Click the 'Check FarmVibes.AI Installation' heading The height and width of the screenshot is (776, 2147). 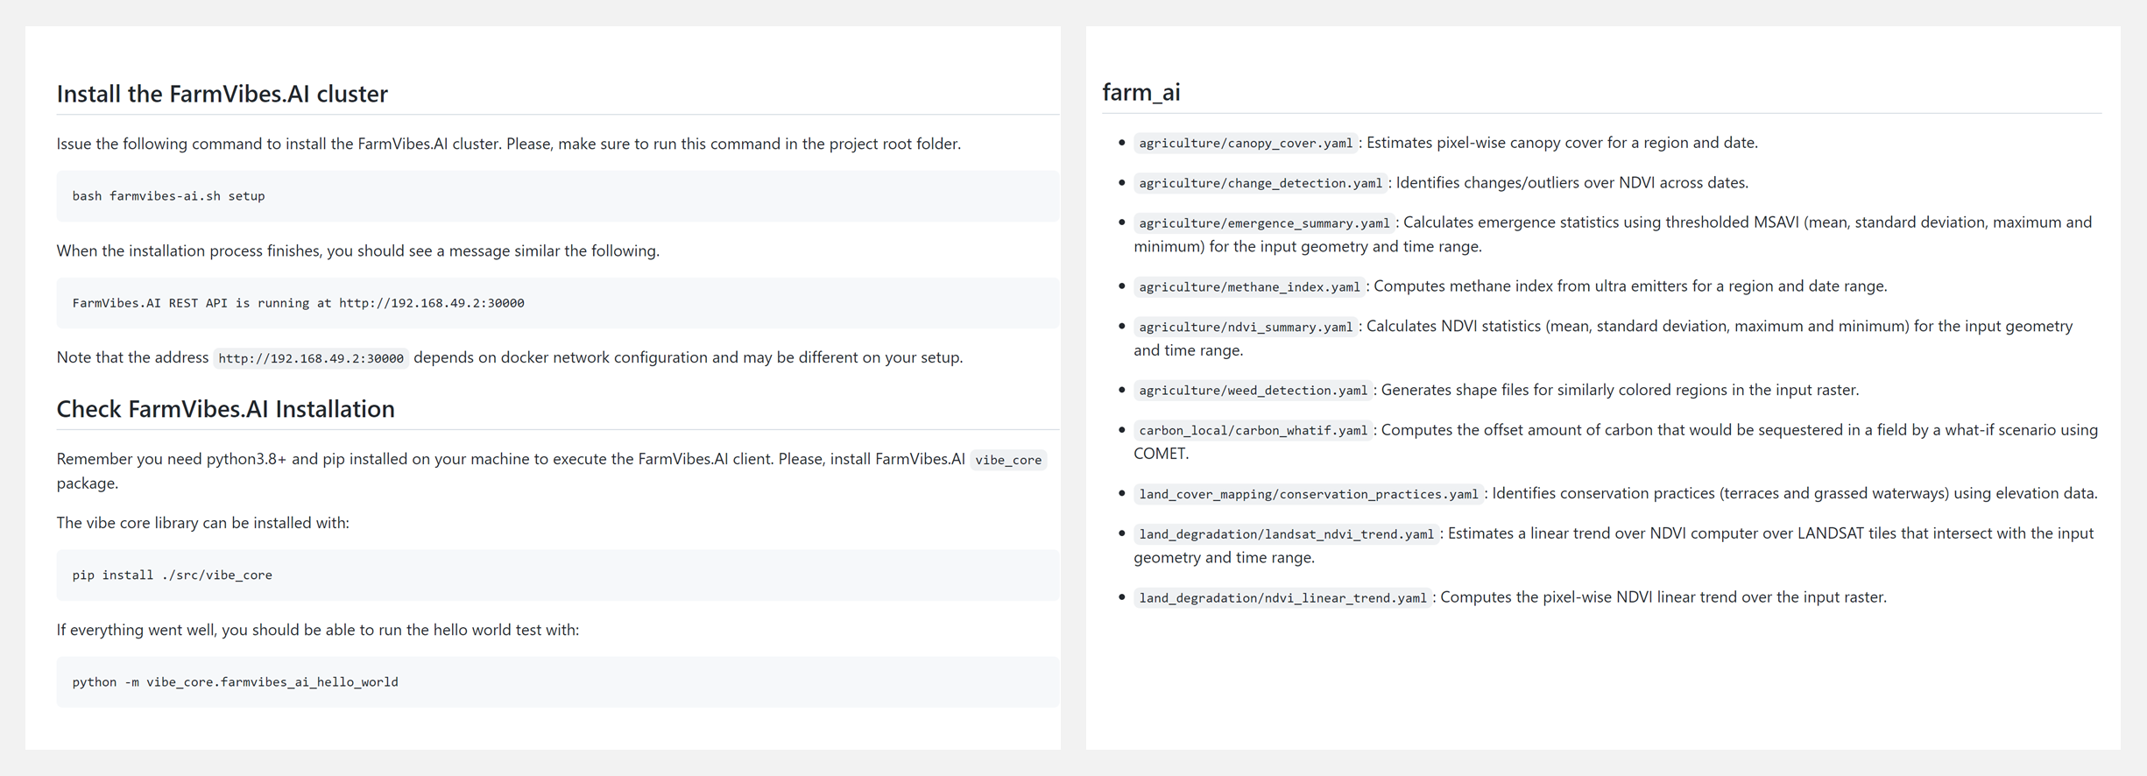(225, 409)
